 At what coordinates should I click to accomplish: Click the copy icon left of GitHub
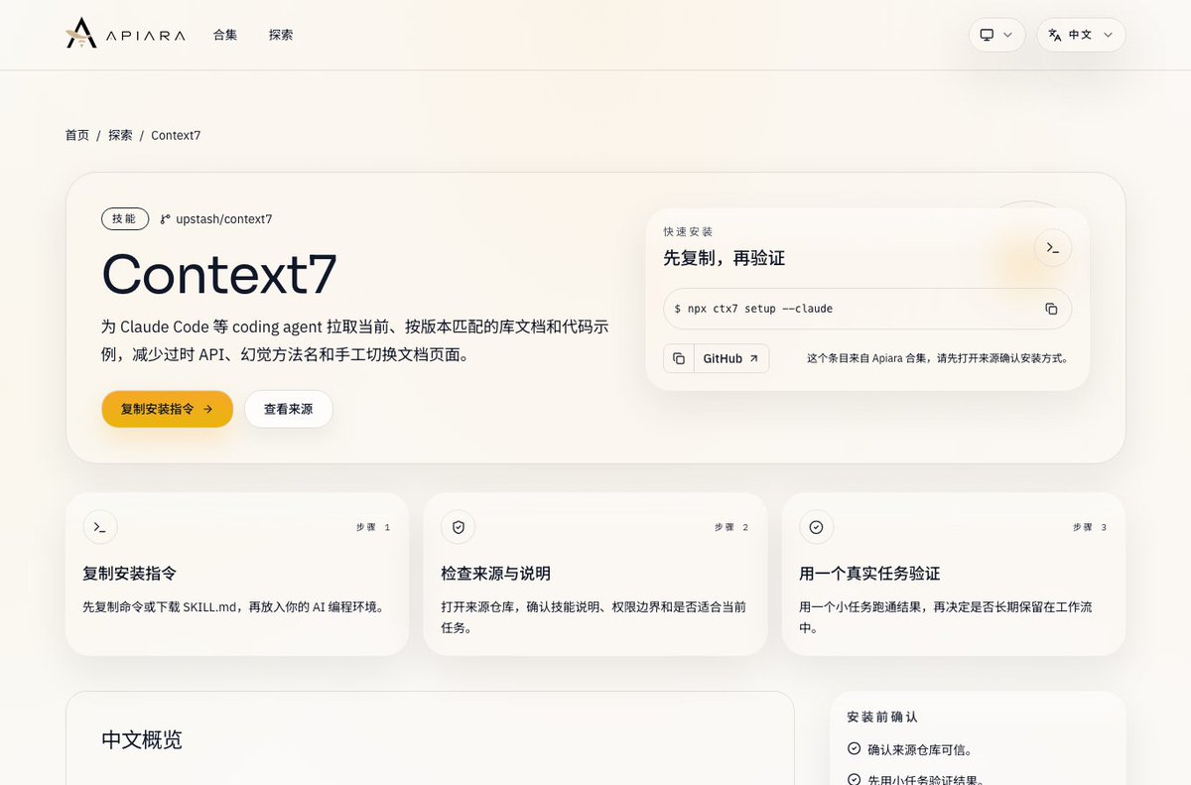tap(679, 358)
